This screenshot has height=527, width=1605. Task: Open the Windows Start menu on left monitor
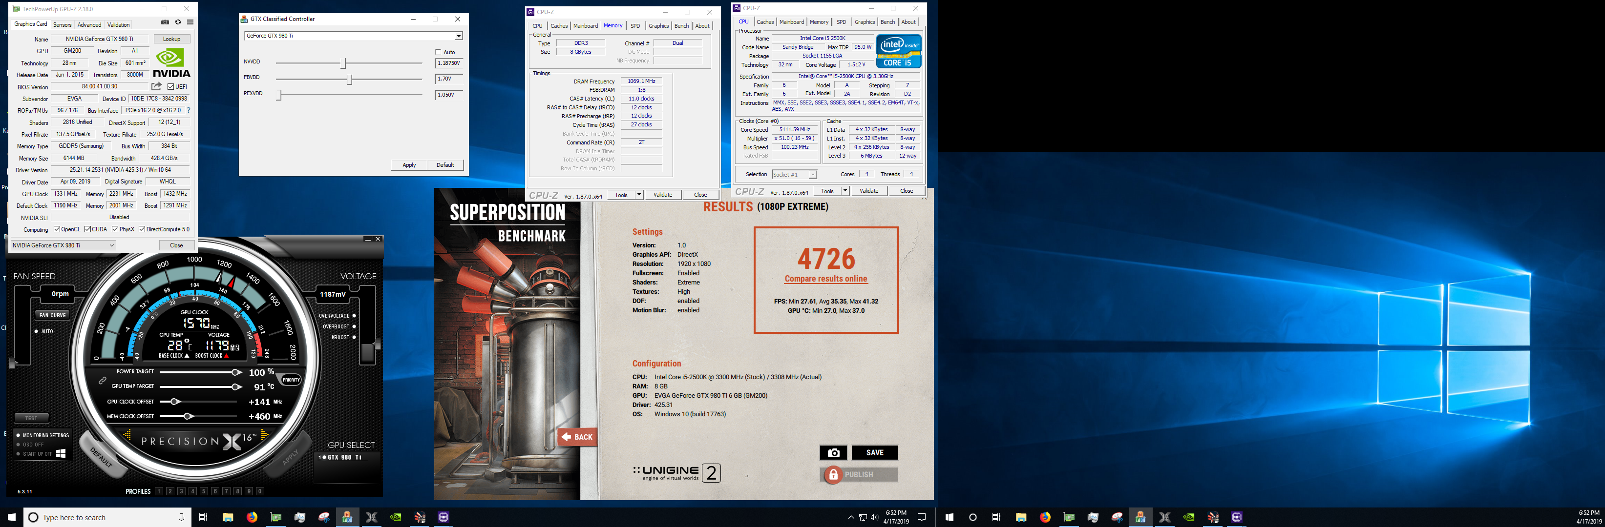click(11, 517)
